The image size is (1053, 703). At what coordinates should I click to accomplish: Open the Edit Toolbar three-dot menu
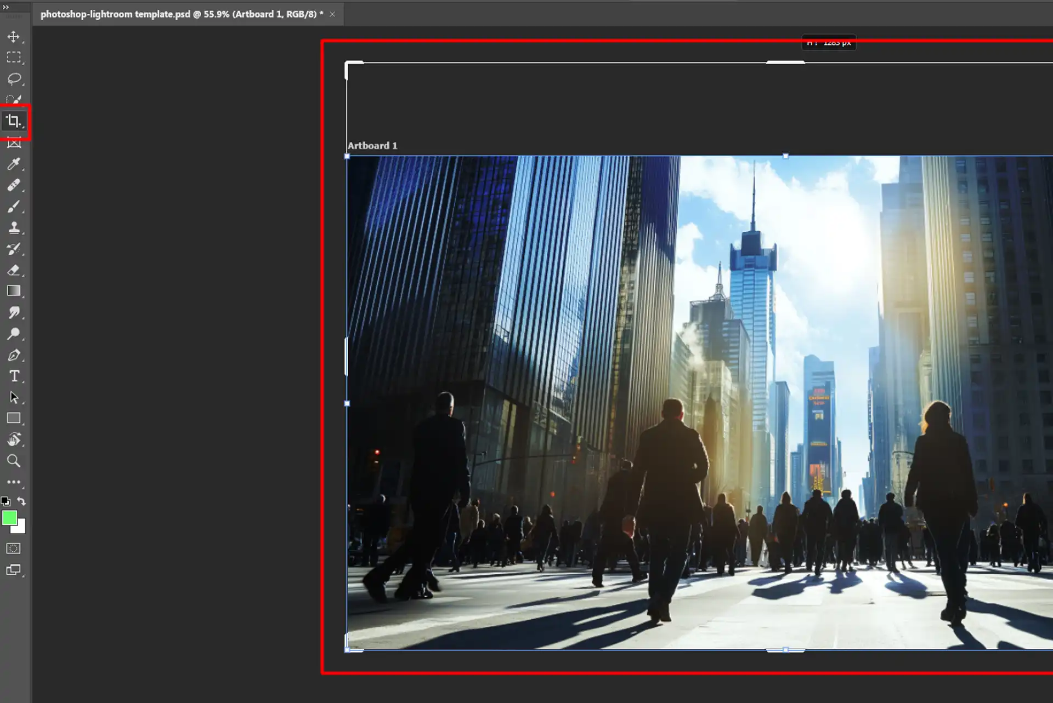(14, 482)
